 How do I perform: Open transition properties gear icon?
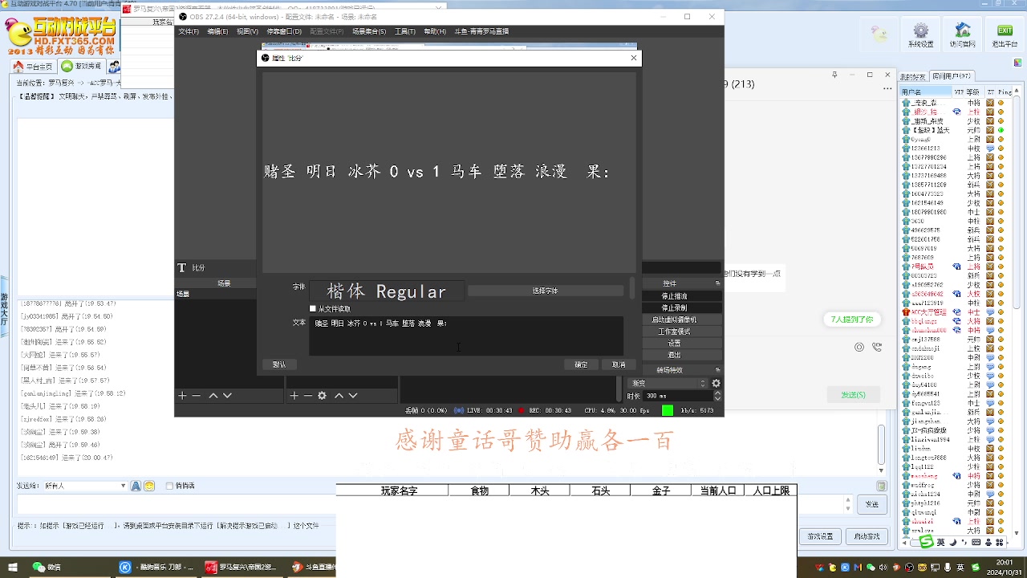tap(716, 383)
